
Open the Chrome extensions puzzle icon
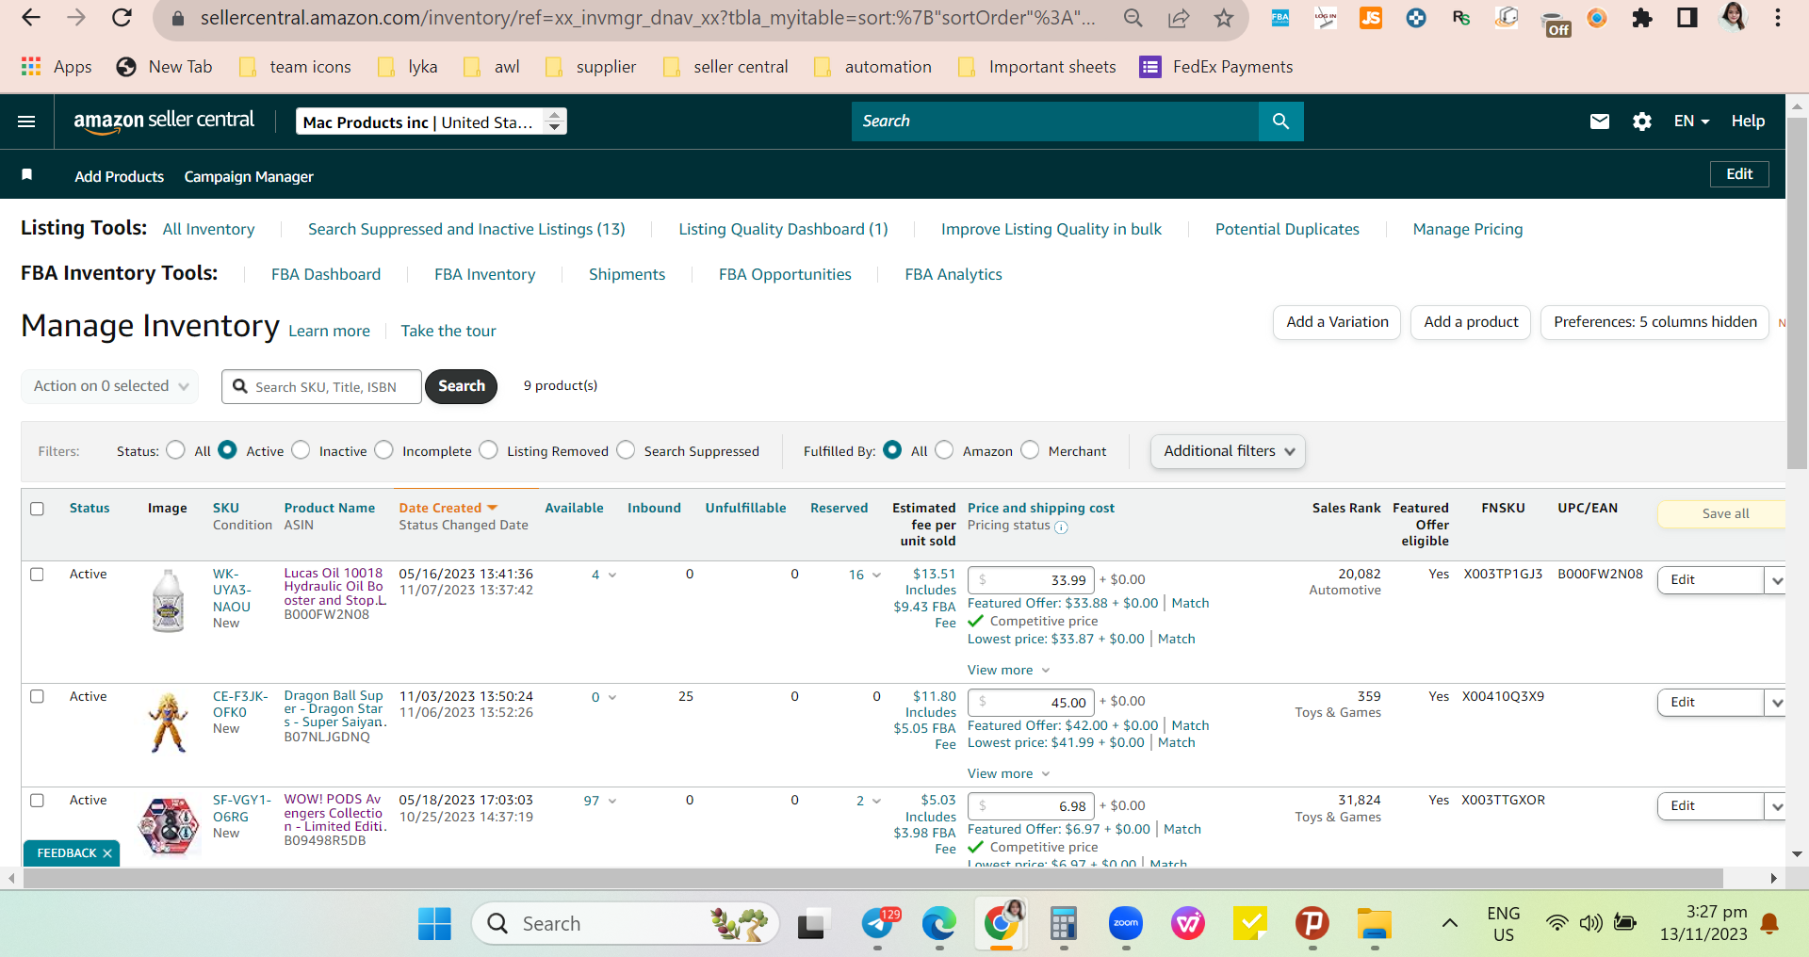coord(1642,18)
